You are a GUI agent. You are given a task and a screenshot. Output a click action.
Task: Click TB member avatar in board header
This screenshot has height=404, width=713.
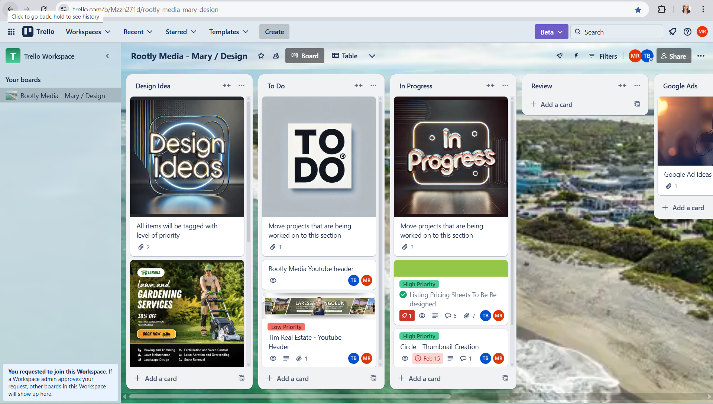point(647,56)
